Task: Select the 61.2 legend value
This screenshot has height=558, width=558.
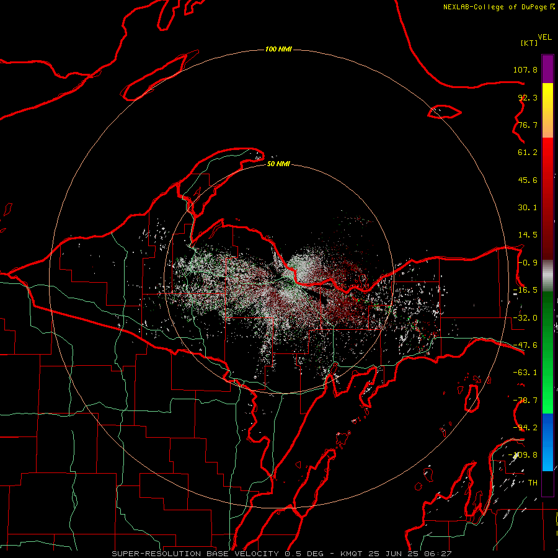Action: coord(528,153)
